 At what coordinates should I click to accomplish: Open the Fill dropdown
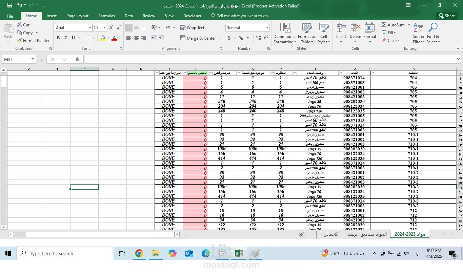(x=389, y=33)
